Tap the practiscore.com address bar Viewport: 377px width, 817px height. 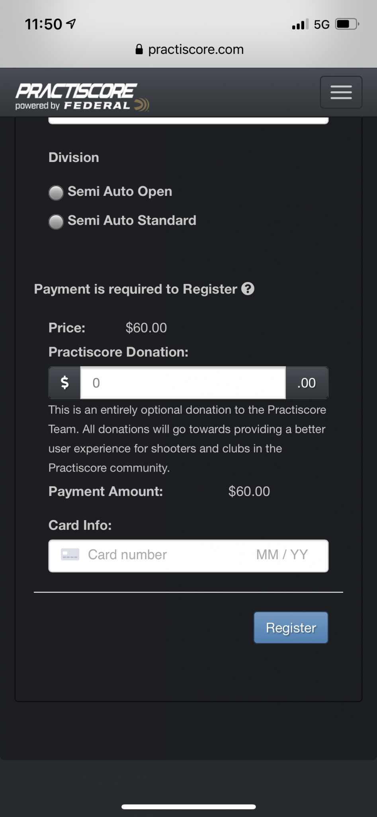click(189, 49)
